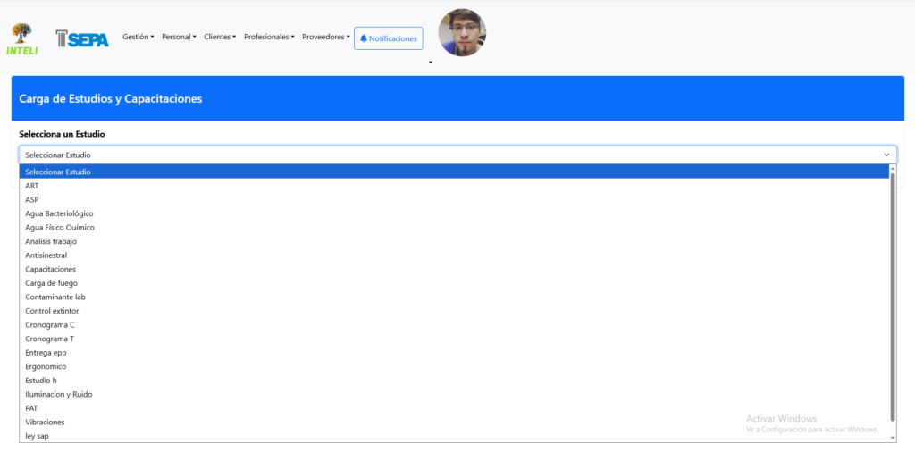This screenshot has width=915, height=452.
Task: Expand the Profesionales menu
Action: [269, 37]
